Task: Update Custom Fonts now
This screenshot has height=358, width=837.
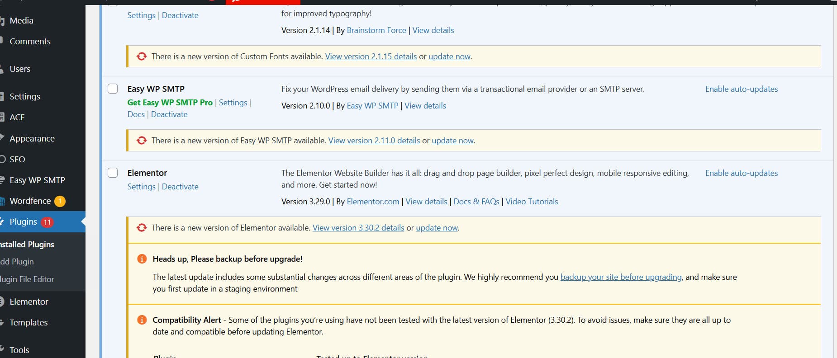Action: click(449, 56)
